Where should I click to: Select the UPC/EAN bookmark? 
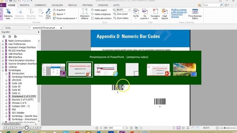[16, 80]
